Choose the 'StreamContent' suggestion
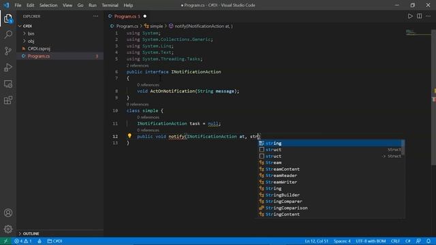The image size is (436, 245). tap(330, 169)
